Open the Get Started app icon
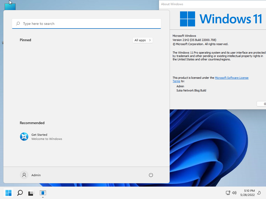 tap(24, 137)
